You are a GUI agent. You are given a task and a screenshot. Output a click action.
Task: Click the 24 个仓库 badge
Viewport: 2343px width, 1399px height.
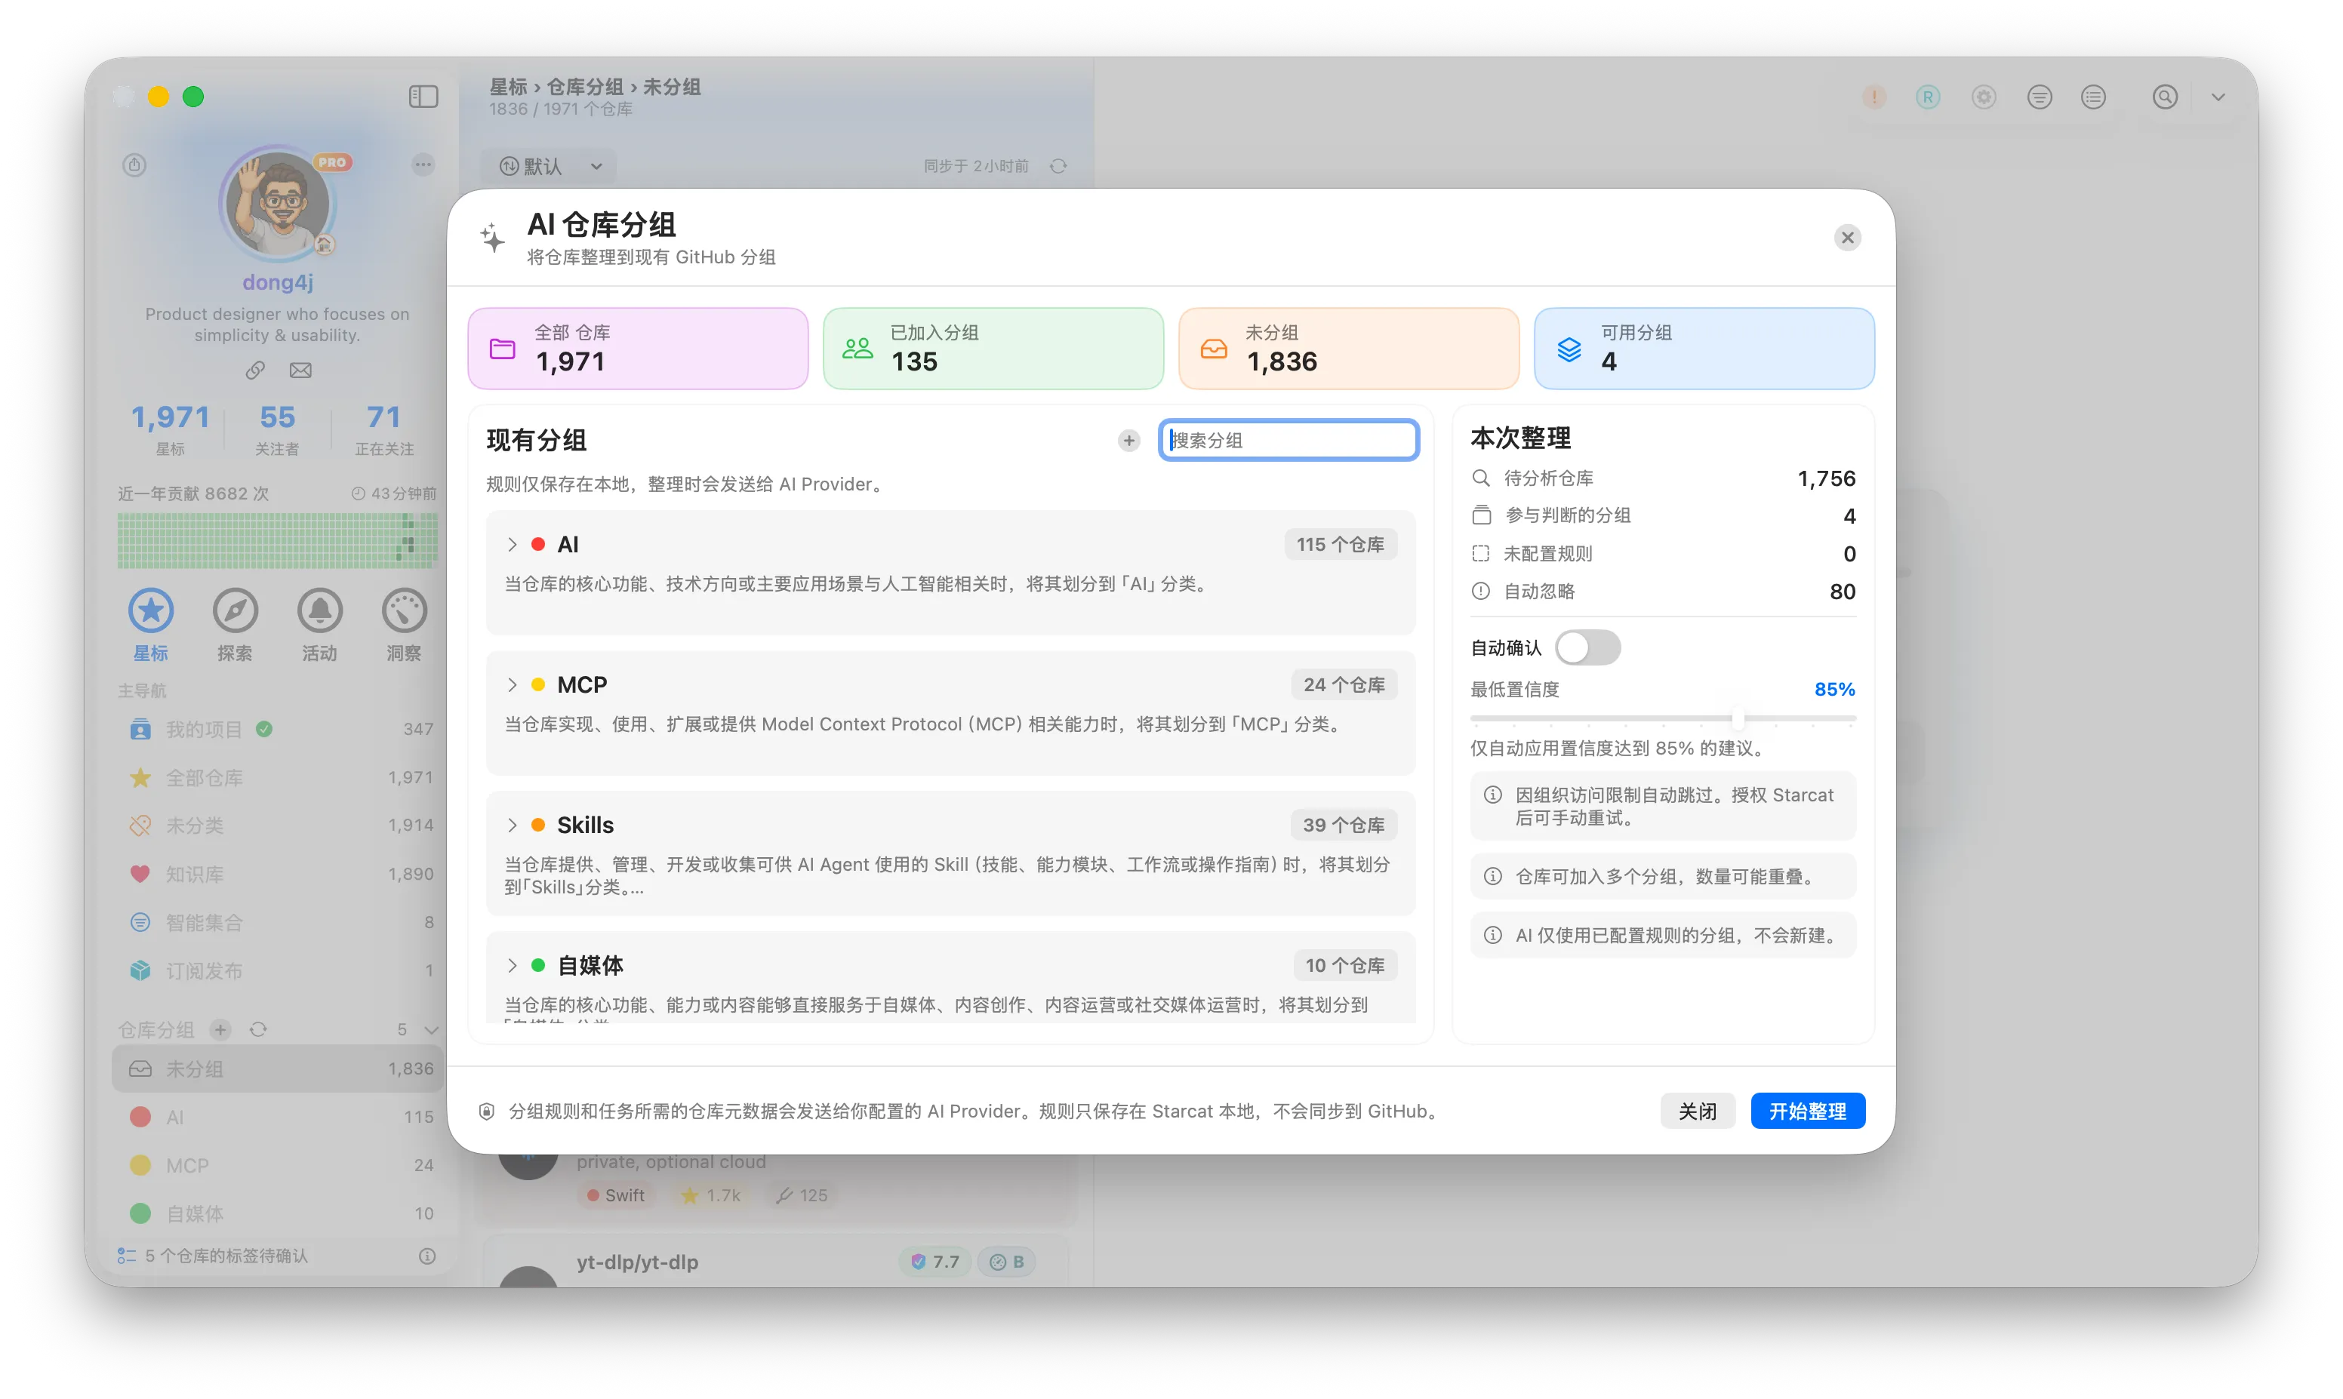point(1344,684)
